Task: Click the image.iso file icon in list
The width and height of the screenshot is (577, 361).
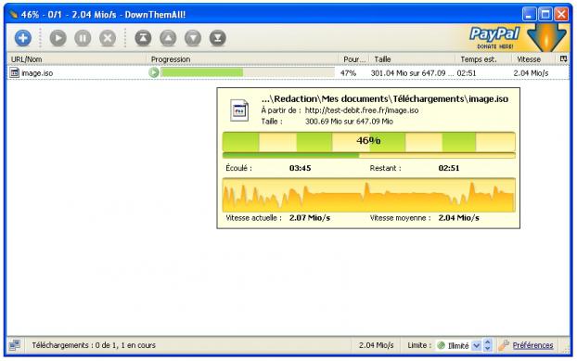Action: (14, 73)
